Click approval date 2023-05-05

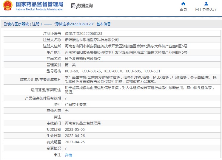(x=75, y=130)
